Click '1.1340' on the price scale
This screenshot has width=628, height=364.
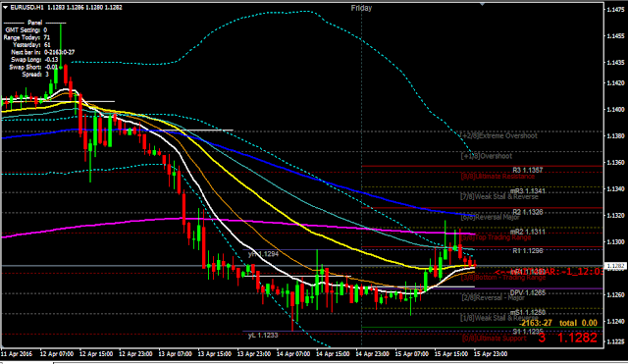coord(616,189)
